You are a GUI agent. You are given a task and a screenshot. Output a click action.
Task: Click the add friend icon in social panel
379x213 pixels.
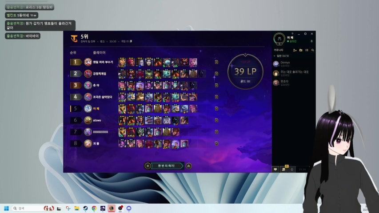(295, 50)
